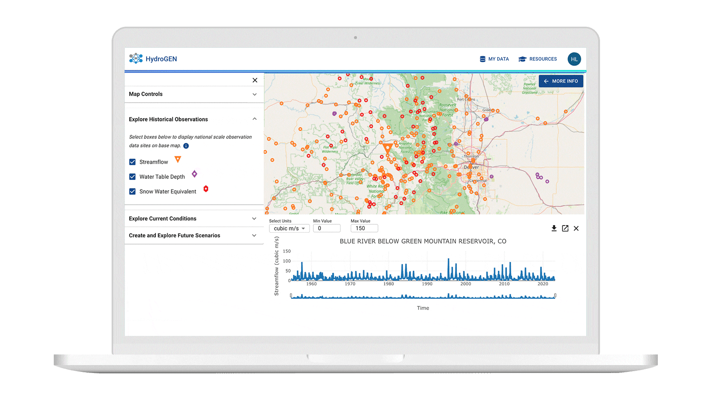
Task: Toggle the Water Table Depth checkbox
Action: click(132, 177)
